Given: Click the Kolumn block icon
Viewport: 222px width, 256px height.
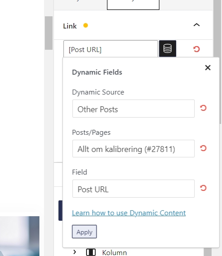Looking at the screenshot, I should (x=91, y=252).
